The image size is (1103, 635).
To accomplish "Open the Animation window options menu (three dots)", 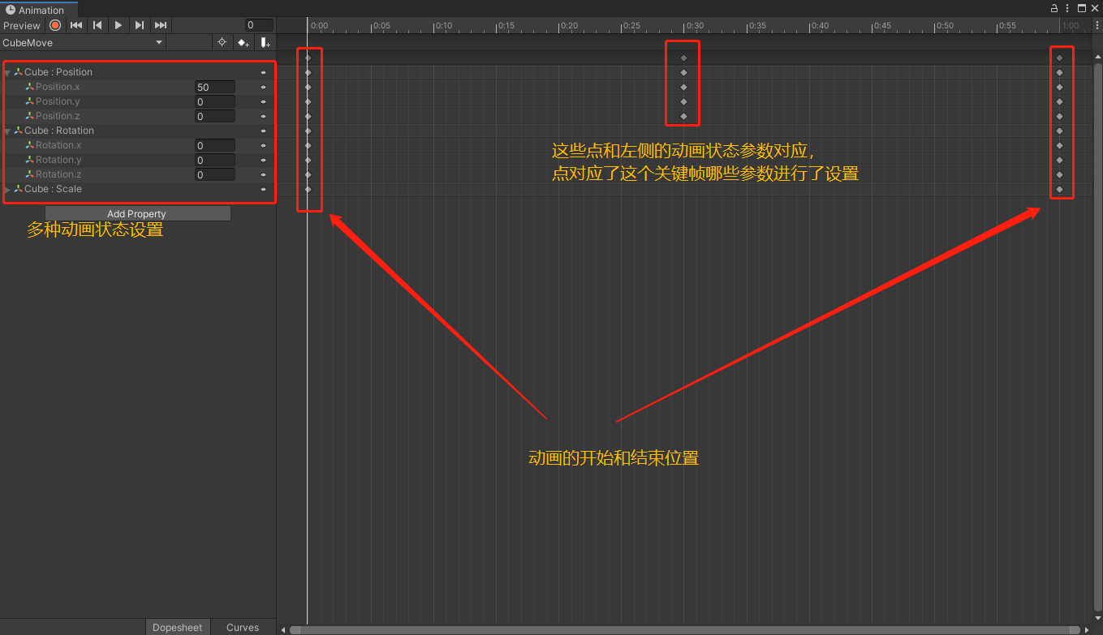I will click(1068, 8).
